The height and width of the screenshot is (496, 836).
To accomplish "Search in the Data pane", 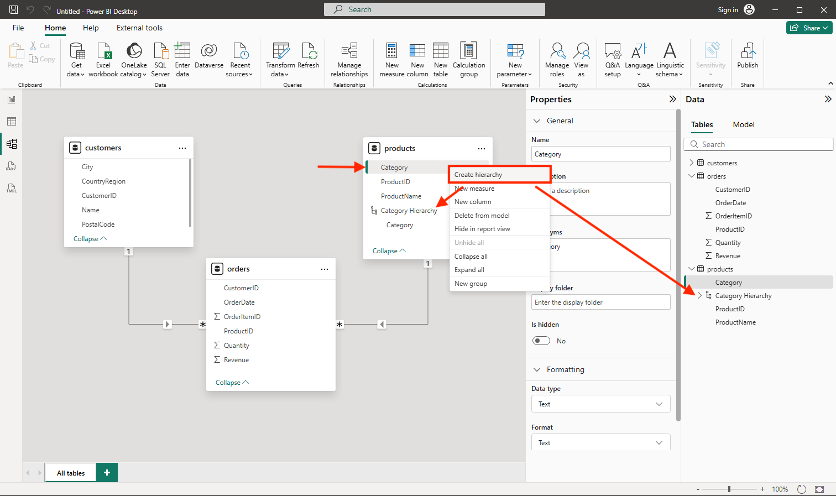I will (759, 144).
